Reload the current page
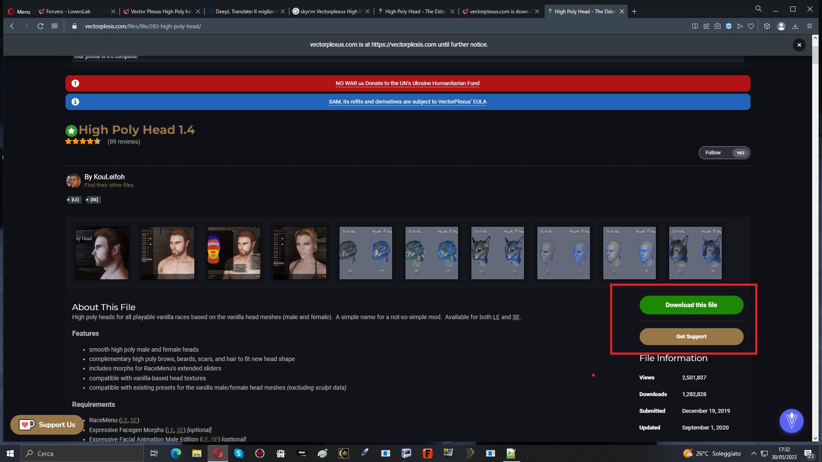The height and width of the screenshot is (462, 822). (40, 26)
